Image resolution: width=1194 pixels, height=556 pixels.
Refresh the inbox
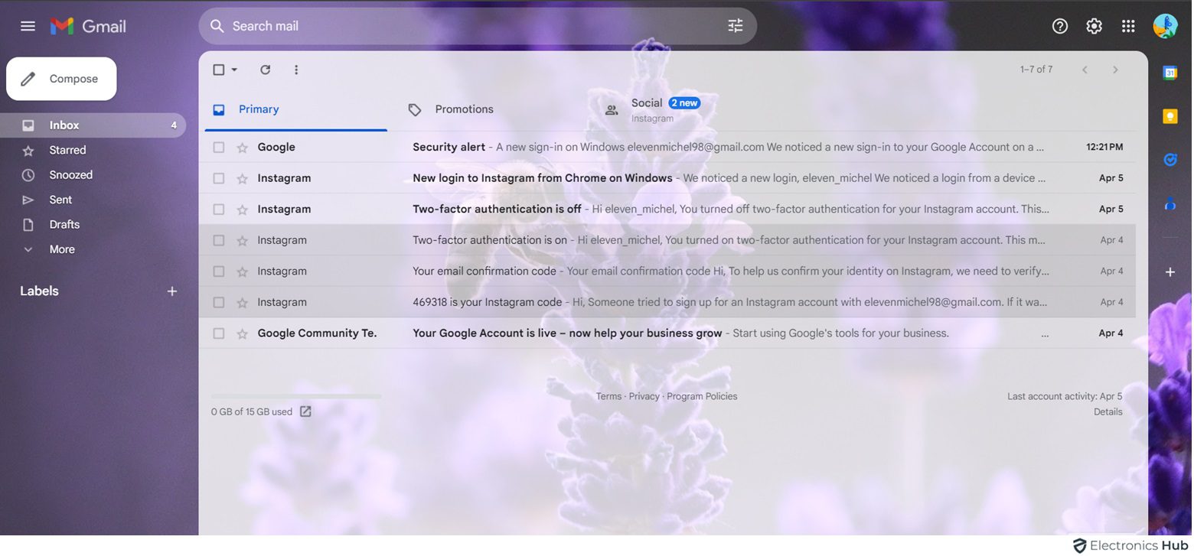pos(265,69)
